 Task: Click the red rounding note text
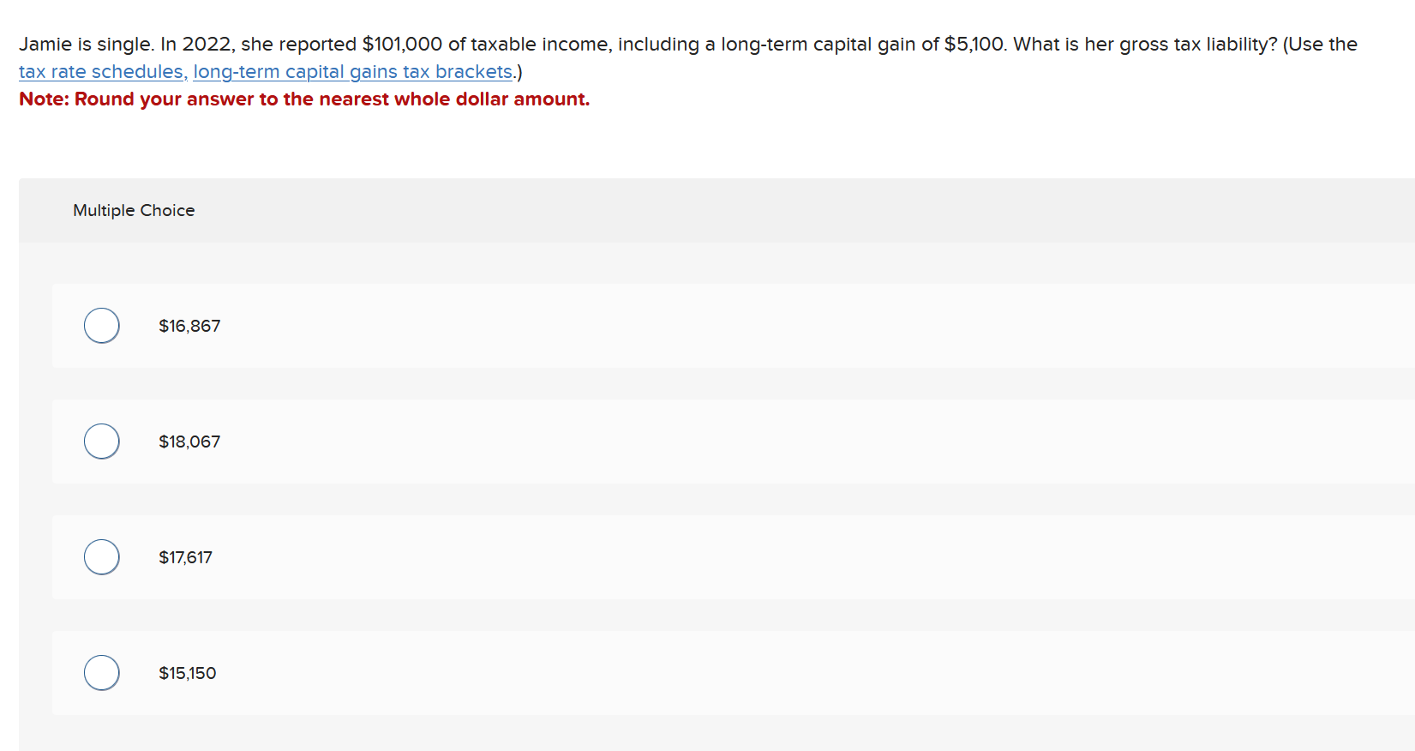pyautogui.click(x=304, y=99)
